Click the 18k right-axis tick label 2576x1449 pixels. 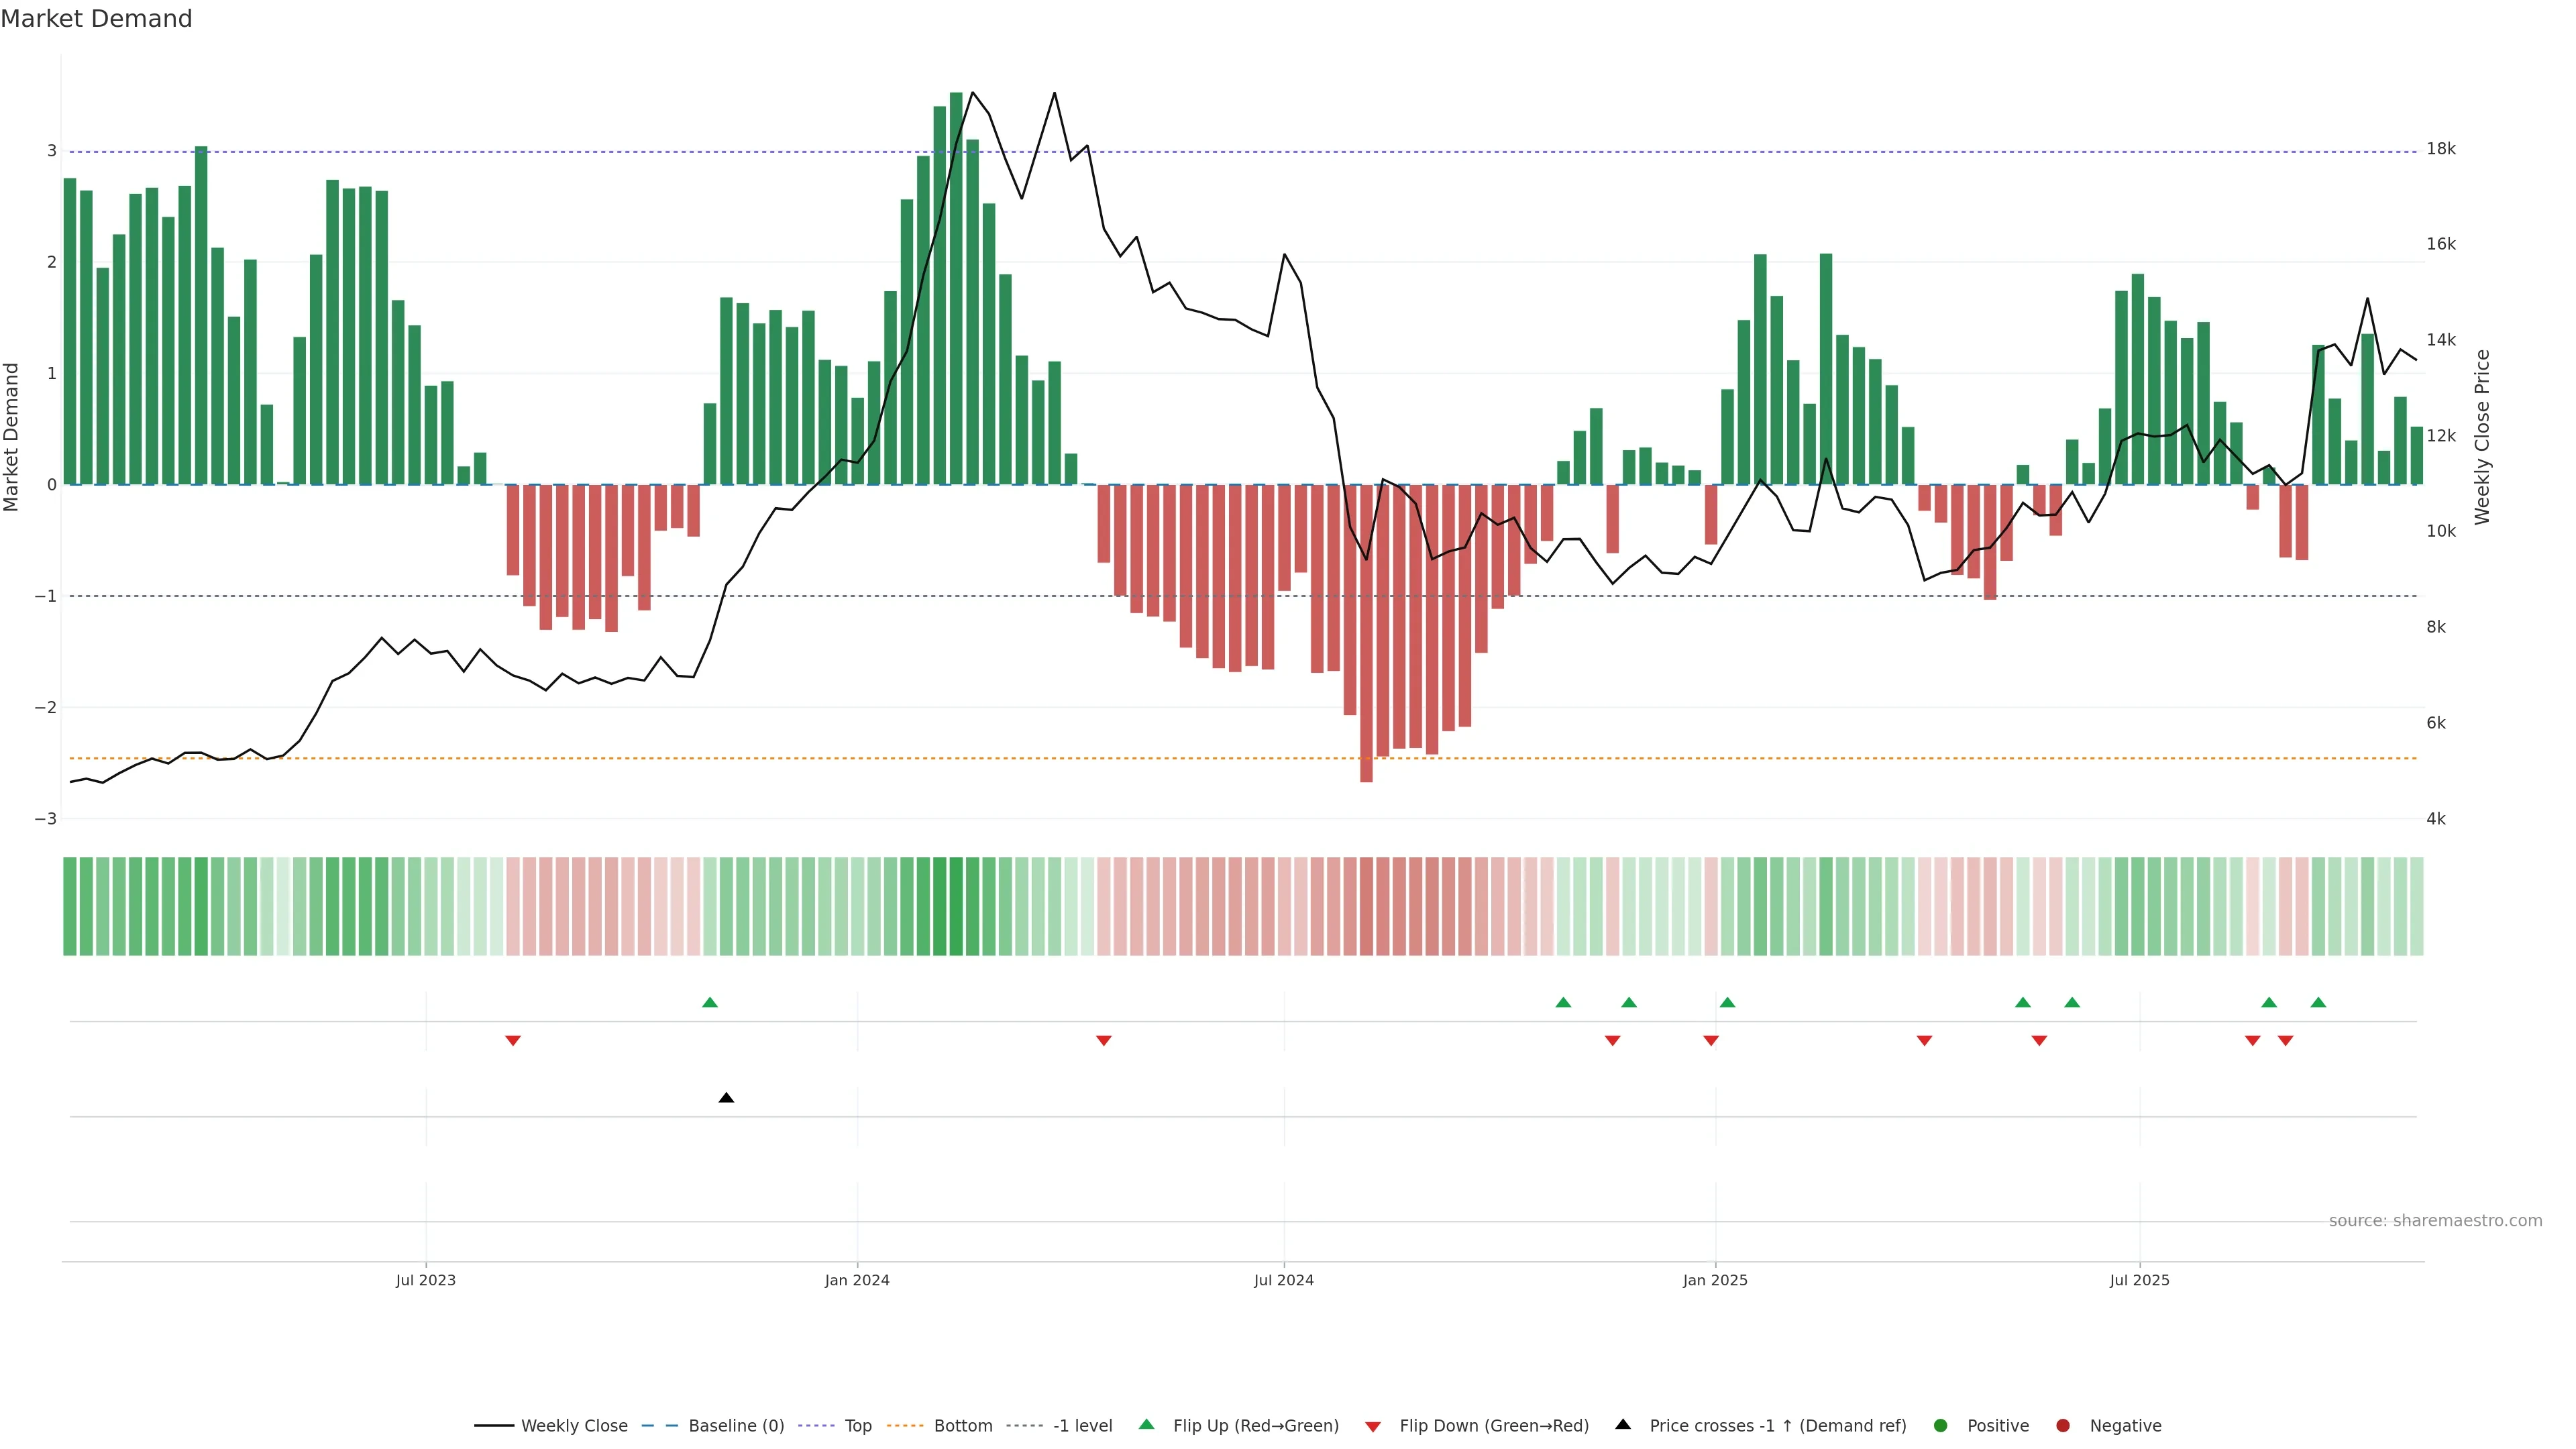click(2441, 149)
